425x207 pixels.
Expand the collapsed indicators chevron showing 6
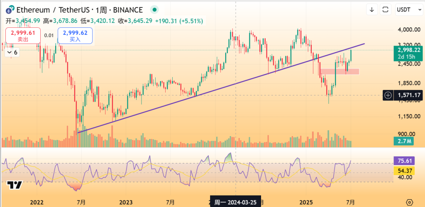click(x=12, y=52)
